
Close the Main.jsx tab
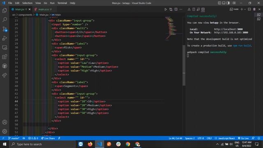30,9
